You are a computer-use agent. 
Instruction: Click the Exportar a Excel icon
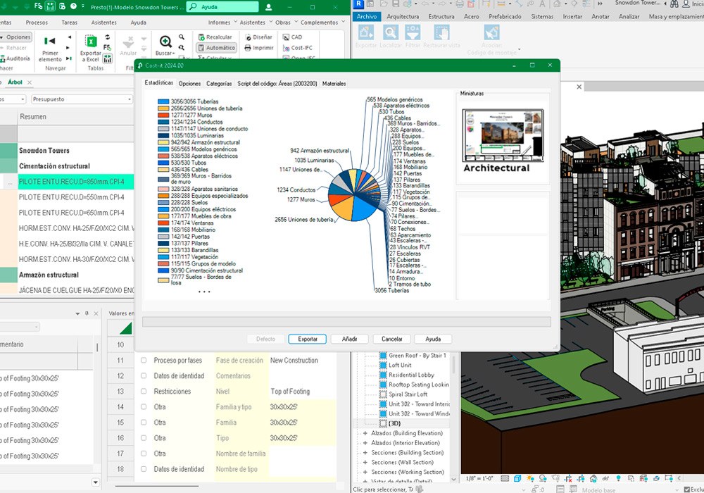(91, 42)
